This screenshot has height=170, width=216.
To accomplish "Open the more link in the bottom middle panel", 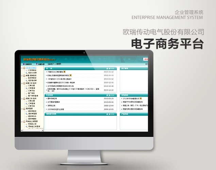I will click(110, 114).
